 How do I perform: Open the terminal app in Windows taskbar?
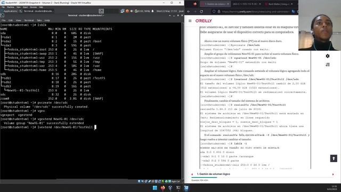[x=178, y=188]
